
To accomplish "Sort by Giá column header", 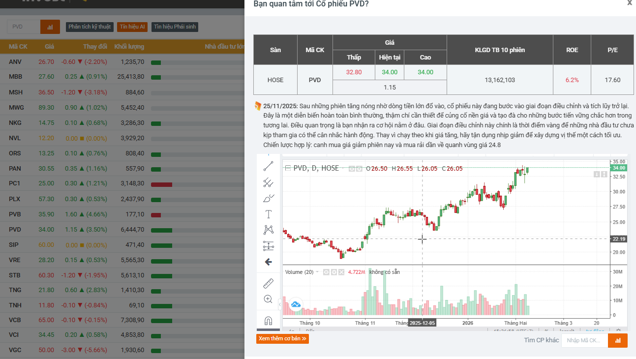I will (49, 47).
